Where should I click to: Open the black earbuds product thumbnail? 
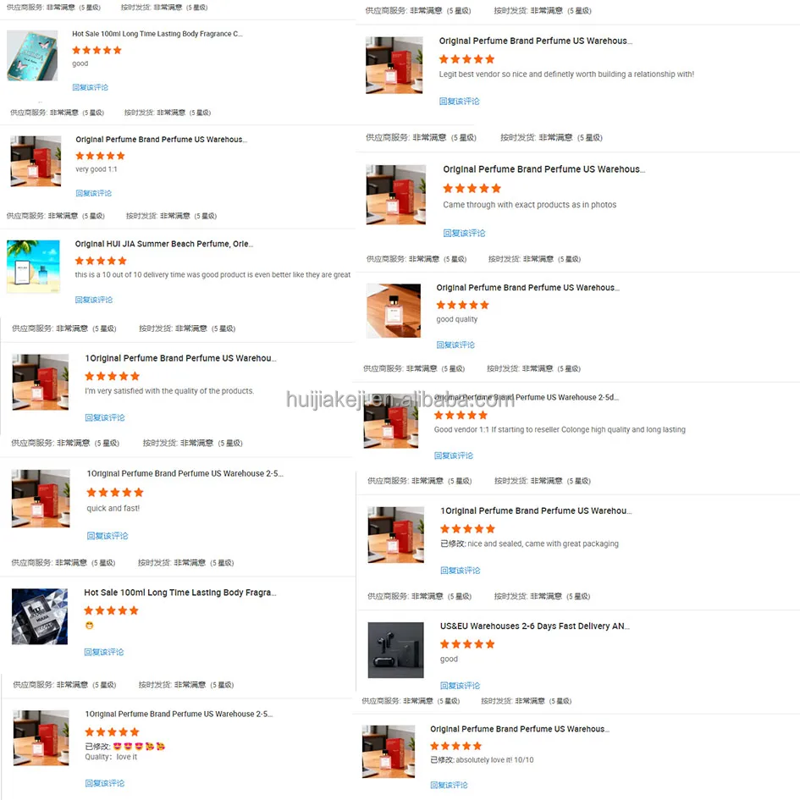pos(396,650)
